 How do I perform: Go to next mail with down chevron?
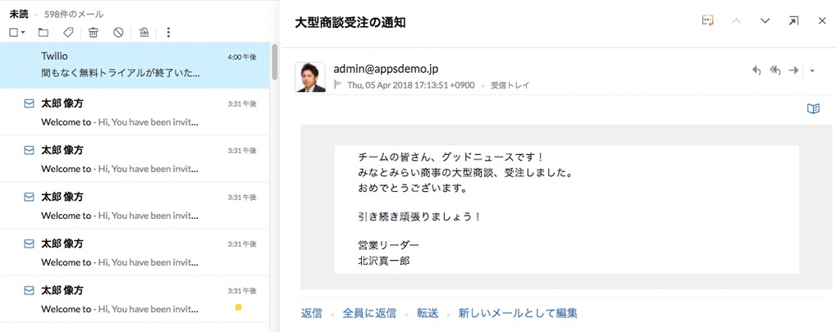tap(765, 20)
